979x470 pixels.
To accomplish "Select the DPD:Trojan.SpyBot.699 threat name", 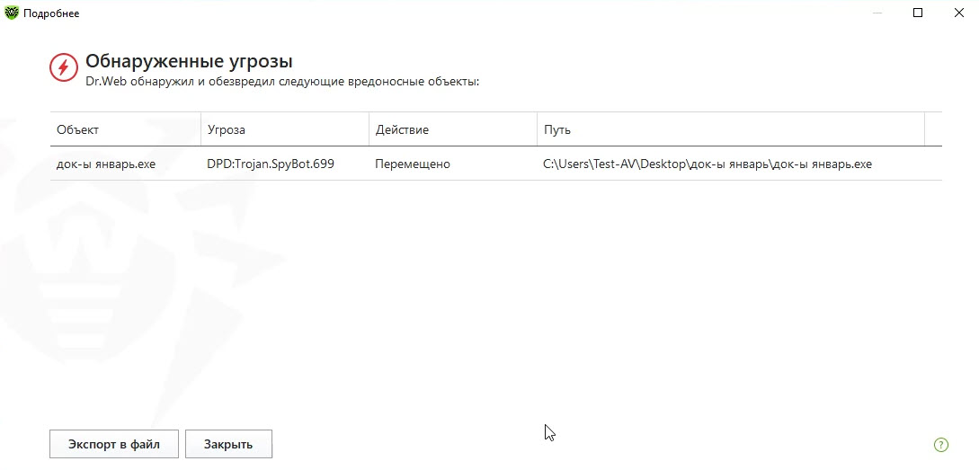I will [271, 164].
